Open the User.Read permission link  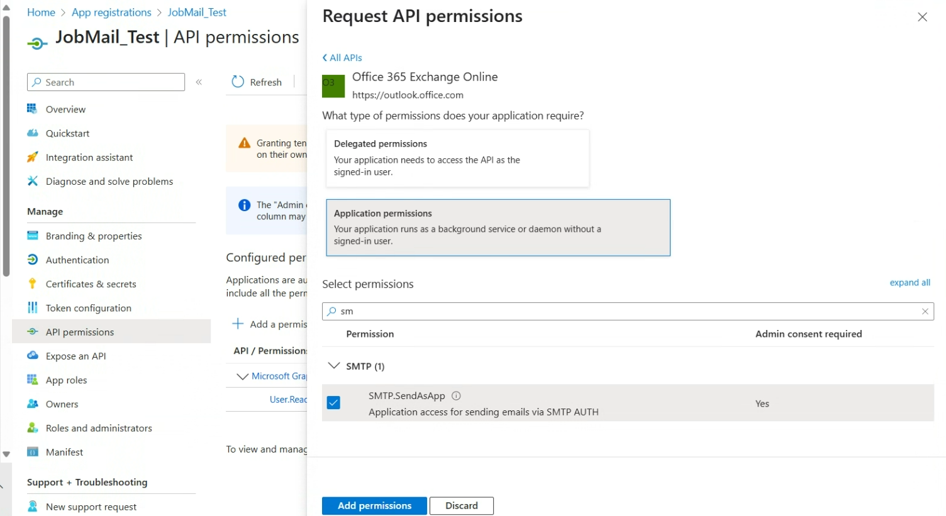[x=288, y=400]
